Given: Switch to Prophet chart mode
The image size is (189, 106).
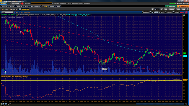Looking at the screenshot, I should [x=14, y=9].
